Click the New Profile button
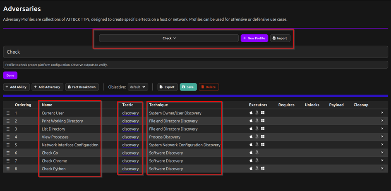391x191 pixels. [254, 38]
